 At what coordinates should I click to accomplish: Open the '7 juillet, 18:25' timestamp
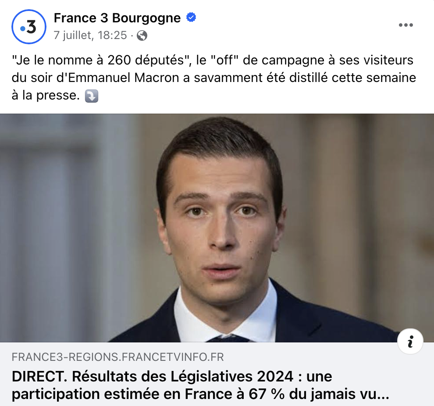tap(90, 36)
